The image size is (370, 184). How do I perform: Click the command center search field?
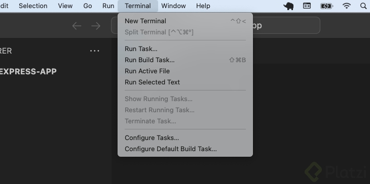tap(216, 25)
